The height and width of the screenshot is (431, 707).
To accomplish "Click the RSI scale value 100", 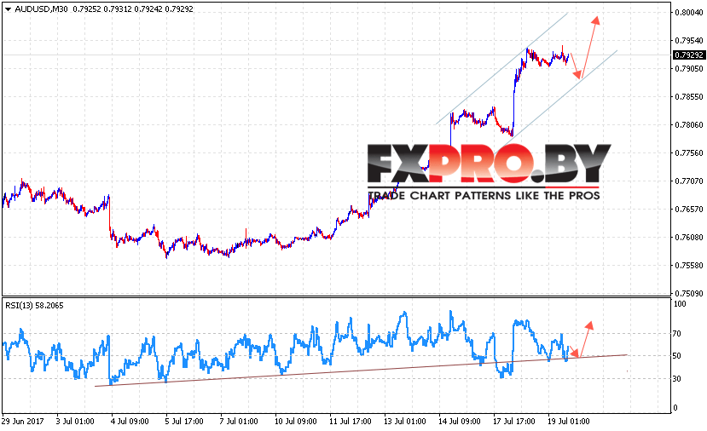I will click(680, 304).
